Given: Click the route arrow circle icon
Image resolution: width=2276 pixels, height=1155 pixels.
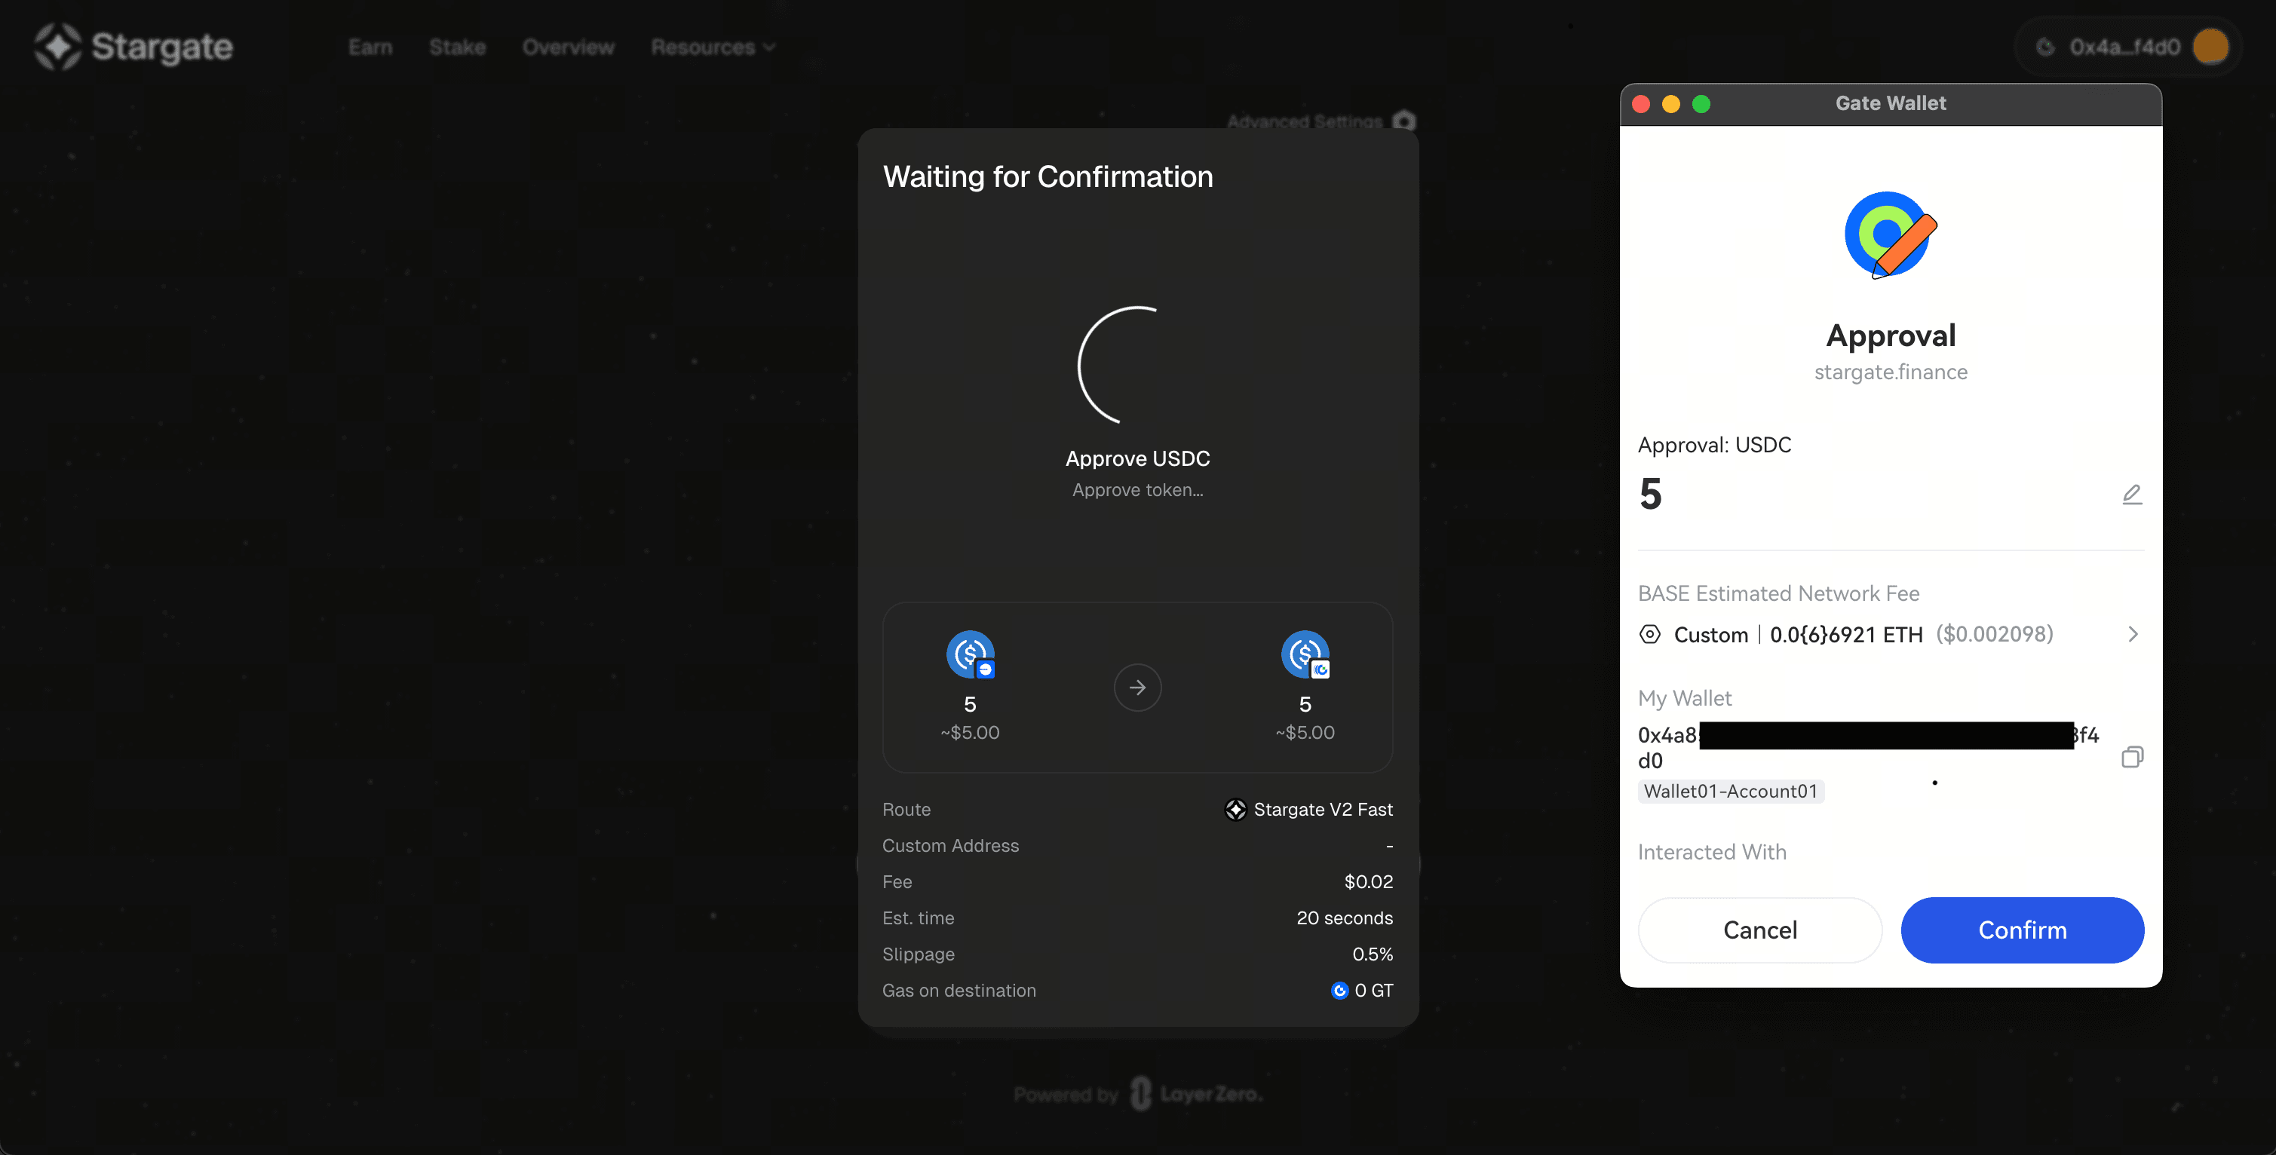Looking at the screenshot, I should pos(1137,687).
